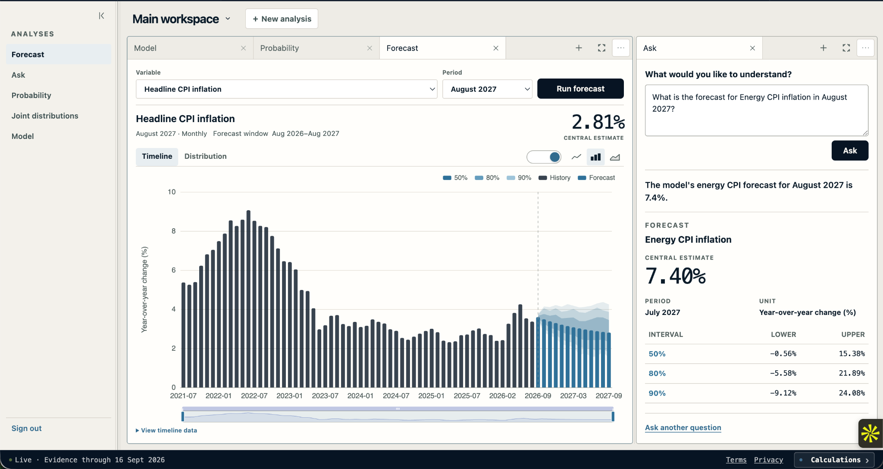Screen dimensions: 883x469
Task: Follow the Ask another question link
Action: [x=683, y=428]
